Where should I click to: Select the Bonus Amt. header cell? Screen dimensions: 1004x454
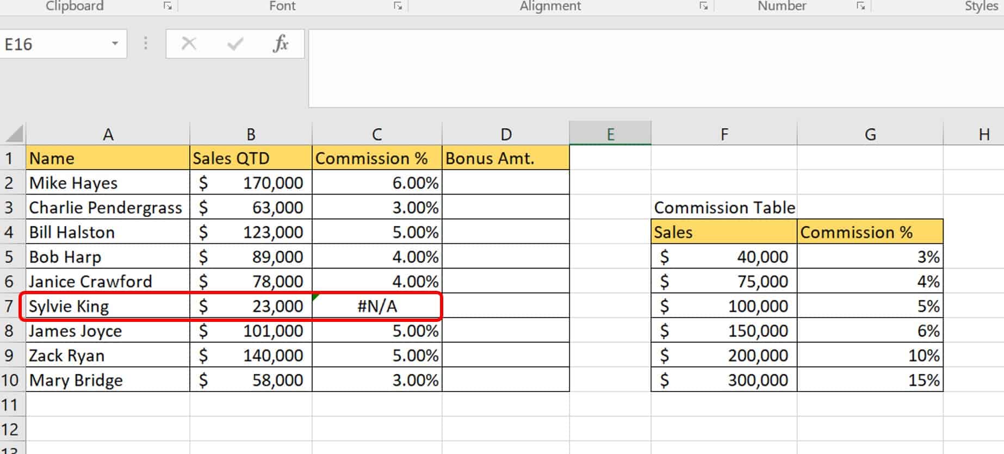505,158
